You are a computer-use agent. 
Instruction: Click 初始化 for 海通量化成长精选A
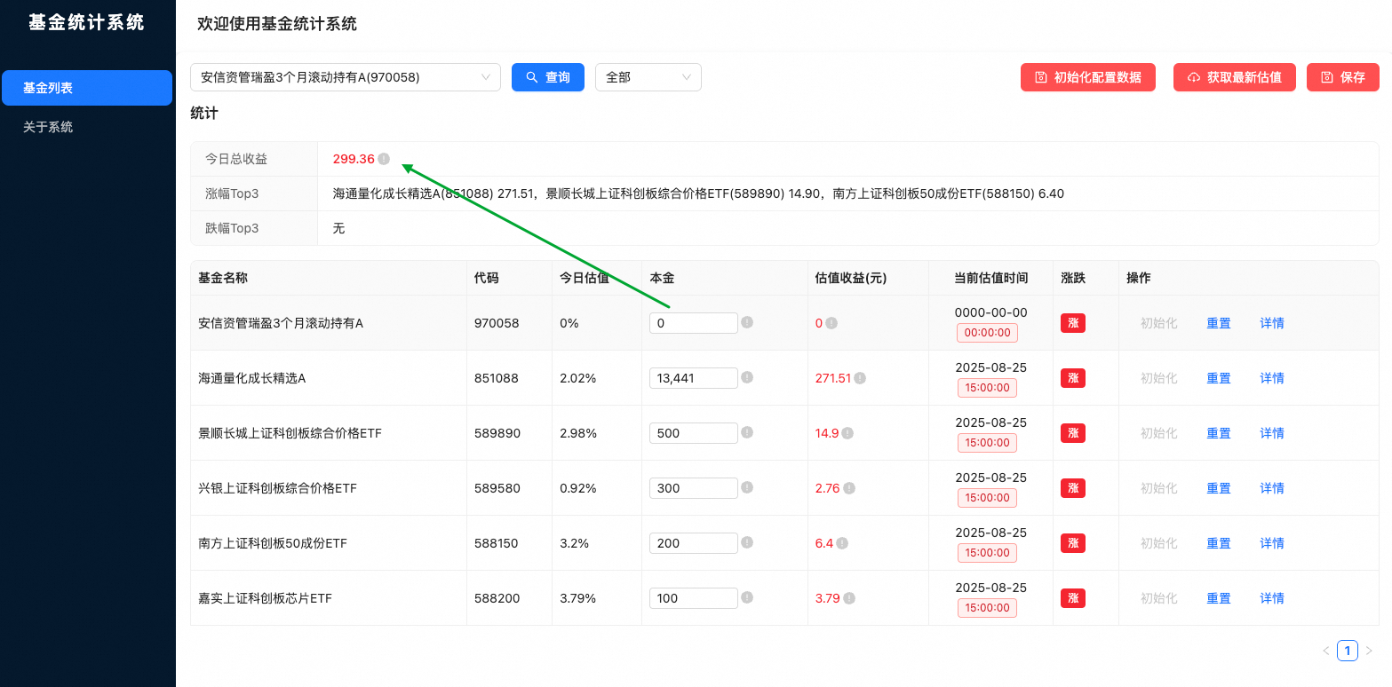(1159, 378)
